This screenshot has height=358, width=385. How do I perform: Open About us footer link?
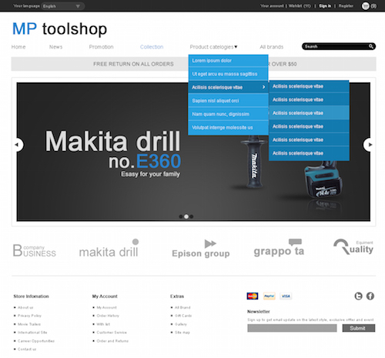click(x=25, y=307)
